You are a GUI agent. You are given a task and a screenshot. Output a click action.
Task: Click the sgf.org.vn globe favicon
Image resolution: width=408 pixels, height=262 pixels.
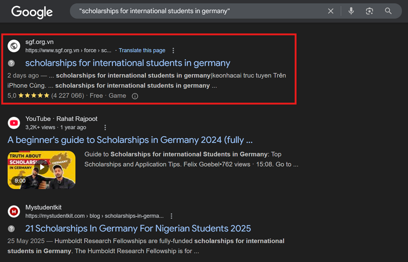point(14,46)
